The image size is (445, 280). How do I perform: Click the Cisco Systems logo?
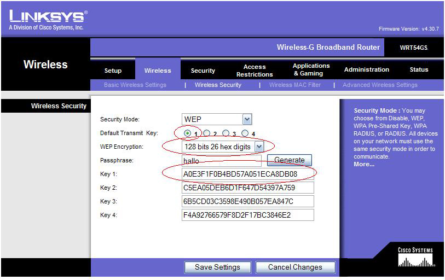(415, 257)
